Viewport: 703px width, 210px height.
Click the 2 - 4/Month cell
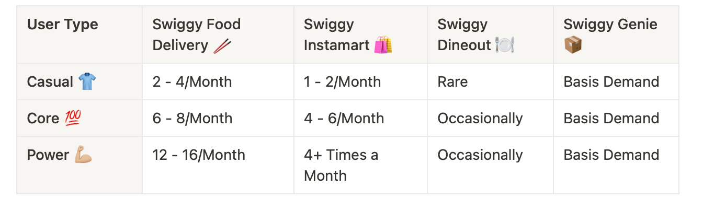point(192,82)
